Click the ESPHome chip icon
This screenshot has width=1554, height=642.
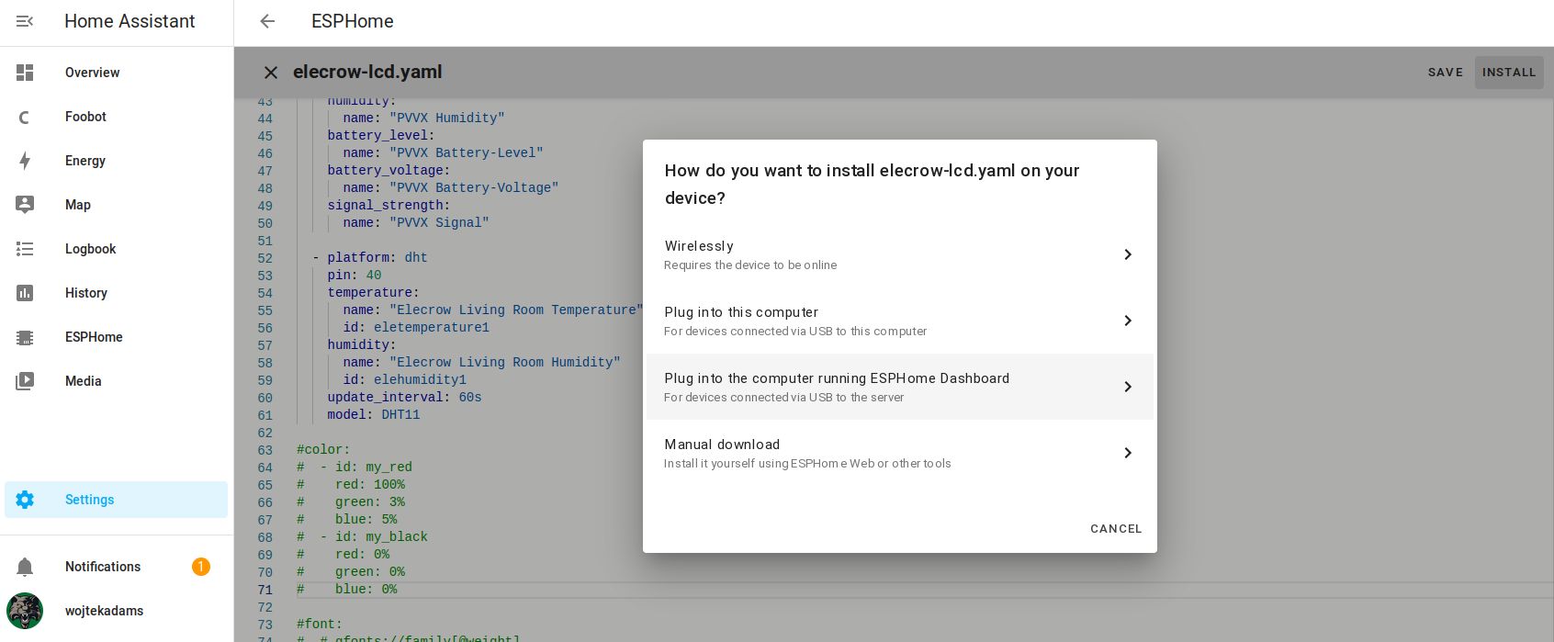click(25, 337)
